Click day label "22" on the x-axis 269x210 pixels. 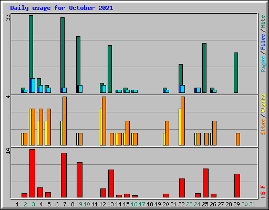(x=181, y=204)
